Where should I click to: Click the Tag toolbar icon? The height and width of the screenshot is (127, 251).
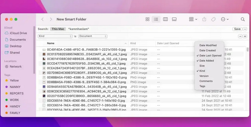pyautogui.click(x=213, y=19)
